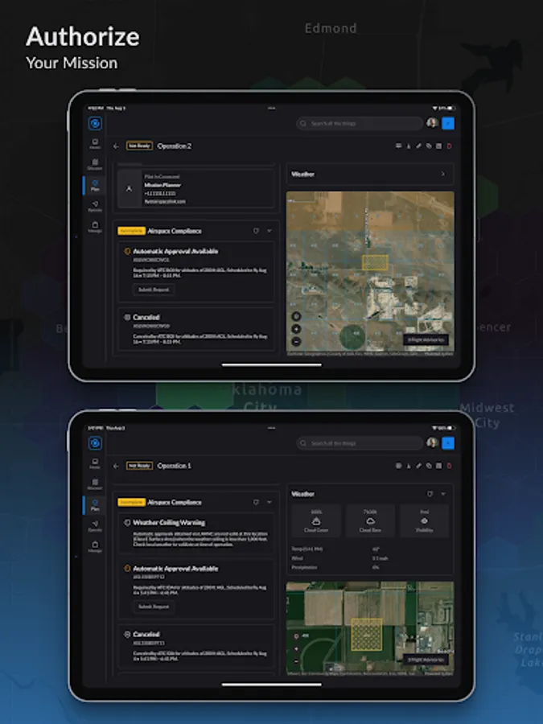Zoom out on Operation 1 map
Screen dimensions: 543x724
pyautogui.click(x=296, y=661)
